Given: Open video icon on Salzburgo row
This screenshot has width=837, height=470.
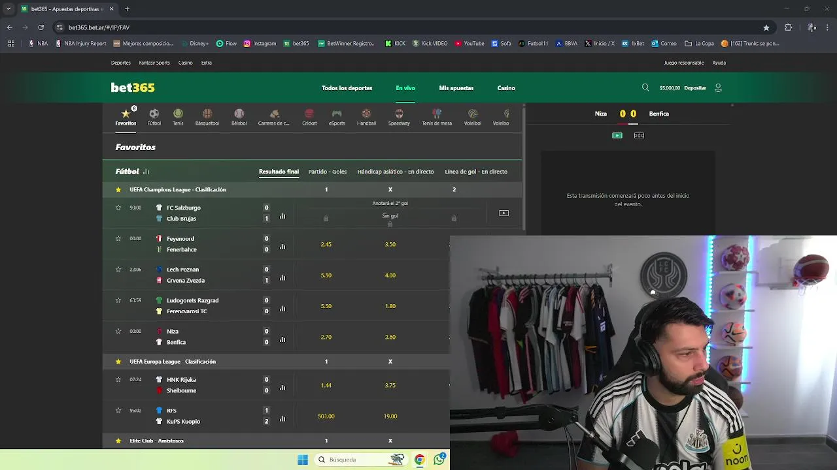Looking at the screenshot, I should tap(504, 213).
